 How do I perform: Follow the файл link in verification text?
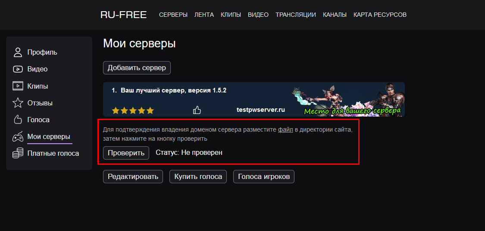point(285,130)
